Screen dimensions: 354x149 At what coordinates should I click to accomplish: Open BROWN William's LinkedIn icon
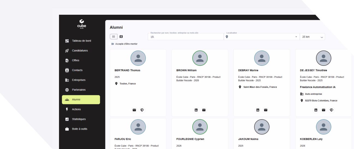click(x=196, y=110)
